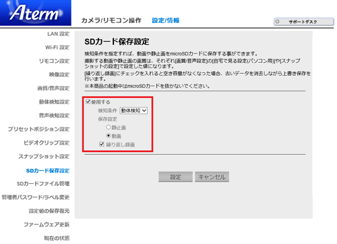This screenshot has width=337, height=244.
Task: Toggle the 使用する checkbox
Action: point(88,101)
